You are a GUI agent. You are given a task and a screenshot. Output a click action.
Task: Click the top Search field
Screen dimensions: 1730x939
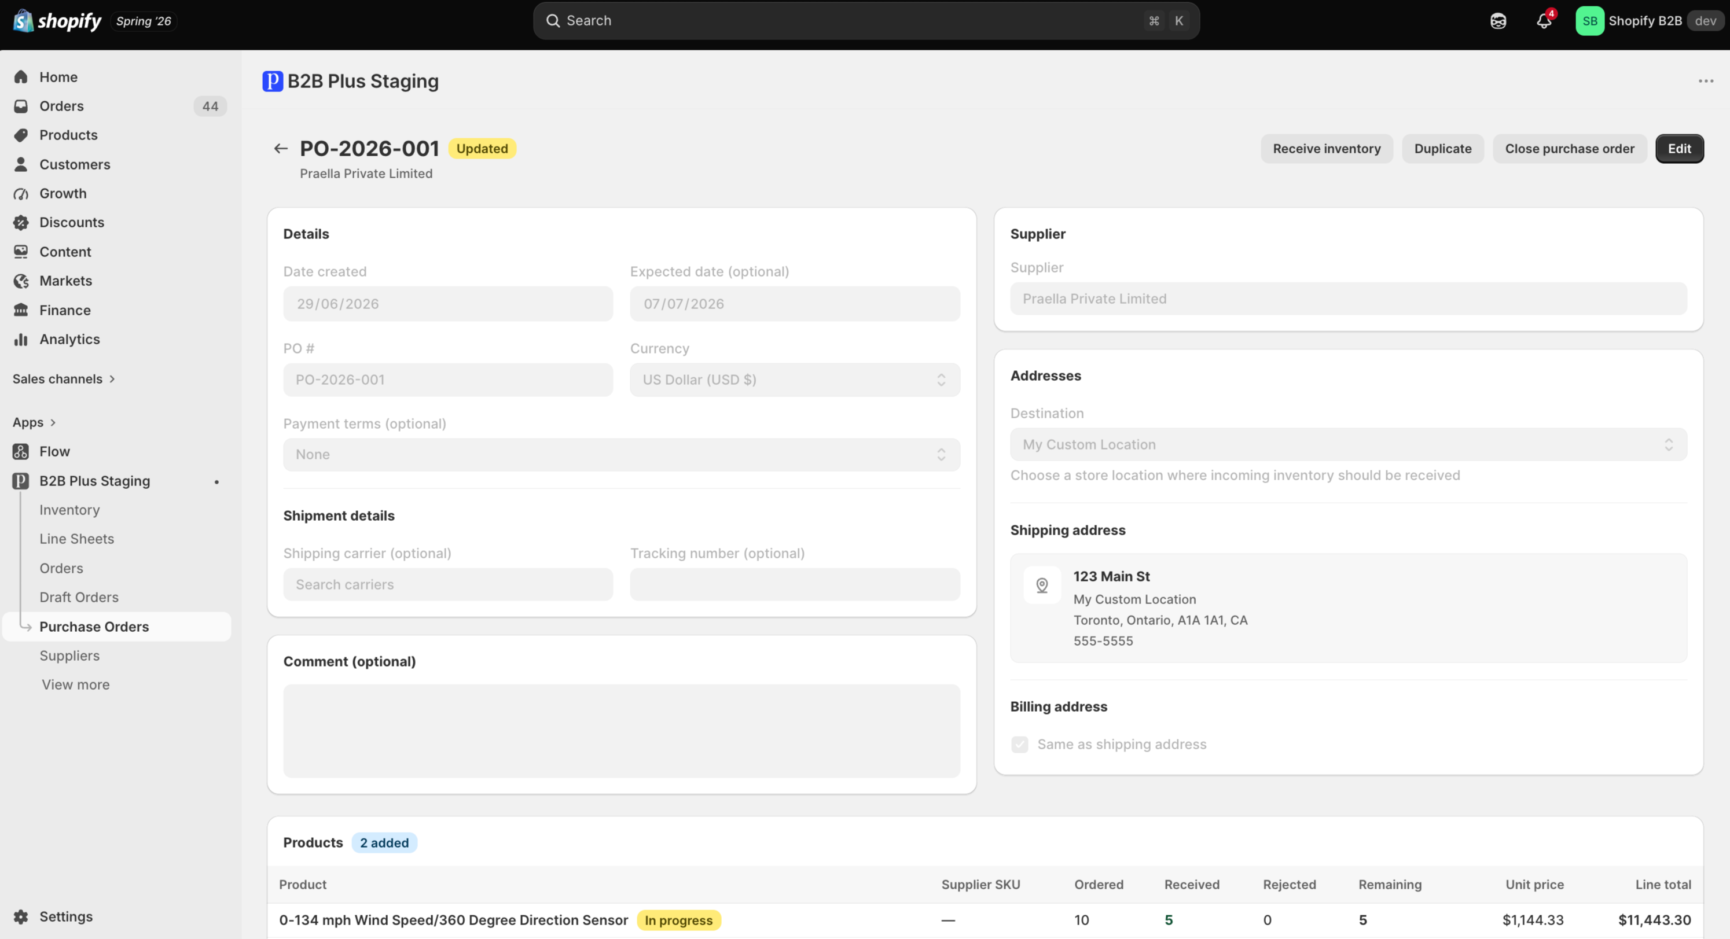[x=866, y=21]
